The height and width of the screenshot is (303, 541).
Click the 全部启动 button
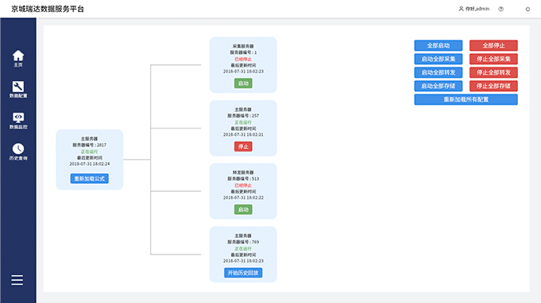[439, 45]
